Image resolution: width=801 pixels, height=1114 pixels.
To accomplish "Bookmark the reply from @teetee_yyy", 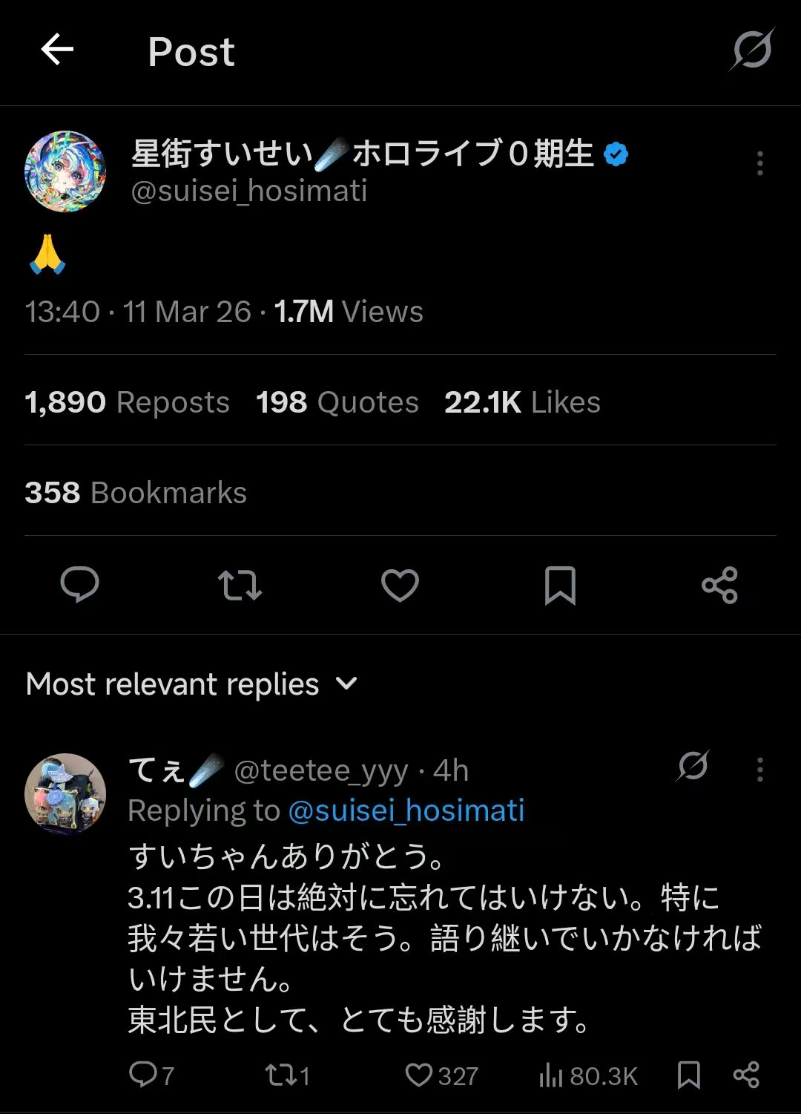I will click(x=689, y=1075).
